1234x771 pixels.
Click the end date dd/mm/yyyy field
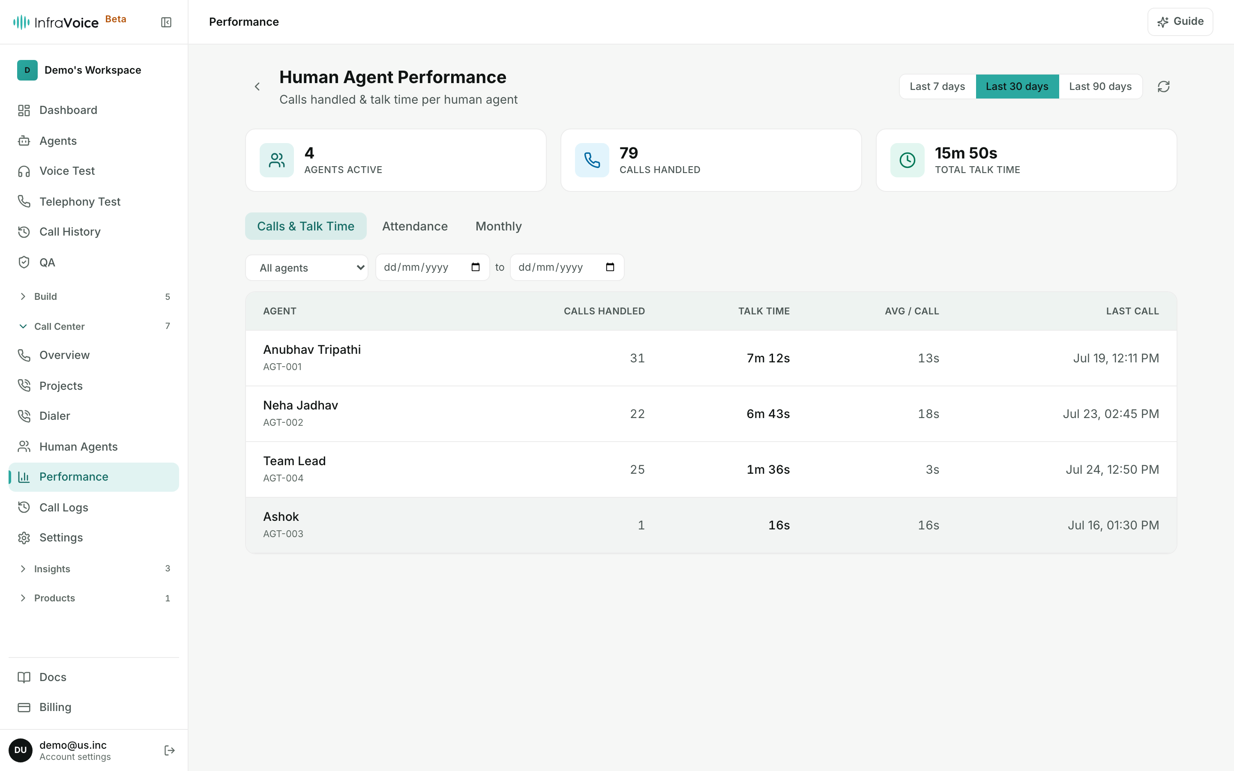pos(566,267)
